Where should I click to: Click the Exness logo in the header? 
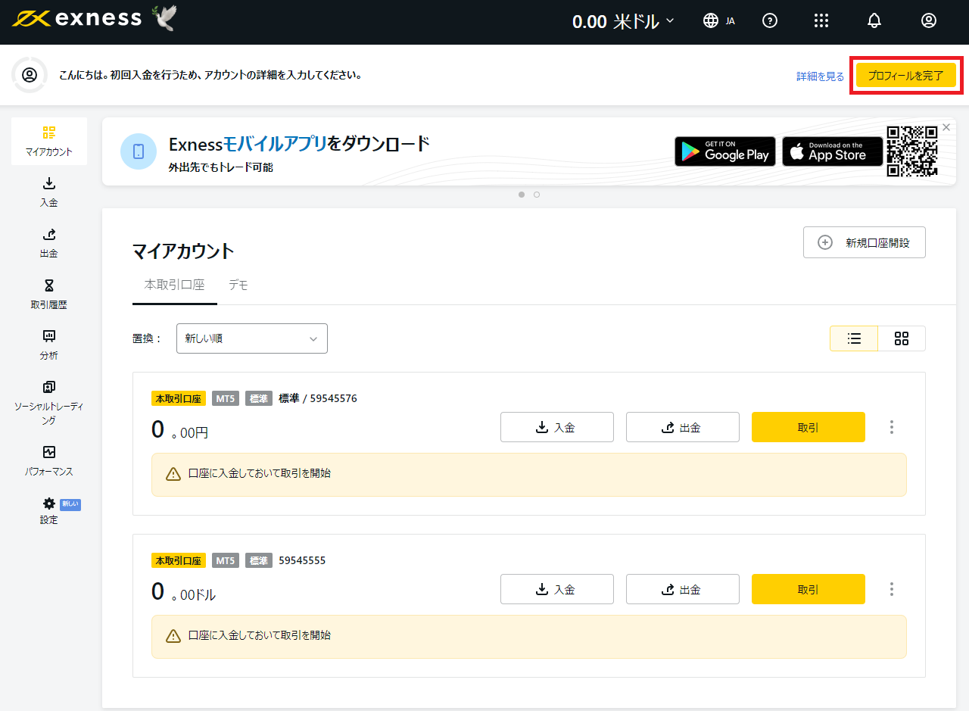point(76,18)
